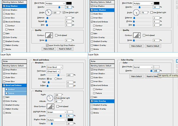Viewport: 178px width, 126px height.
Task: Open the Drop Shadow Quality contour thumbnail
Action: (47, 35)
